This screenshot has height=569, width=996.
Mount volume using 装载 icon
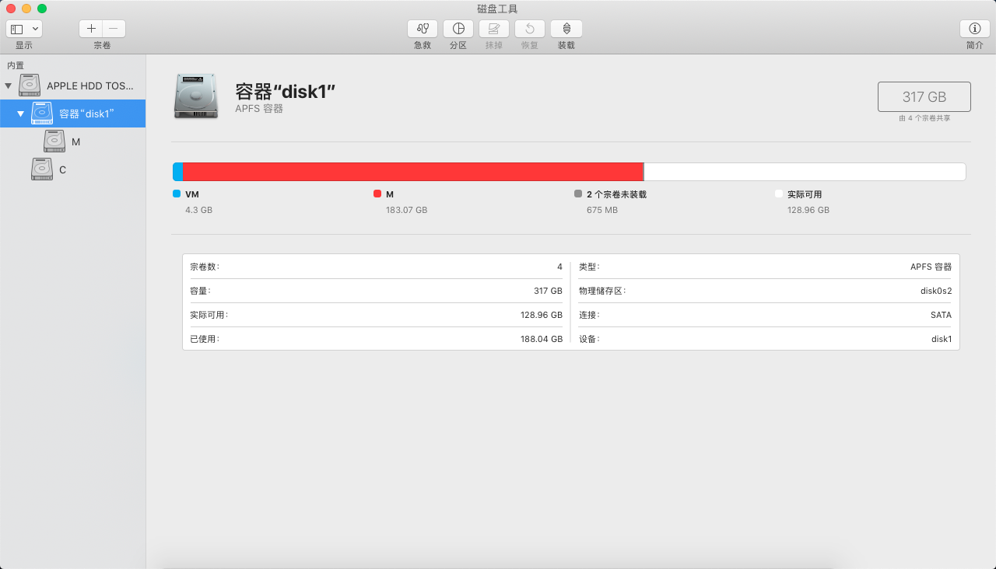click(x=566, y=29)
